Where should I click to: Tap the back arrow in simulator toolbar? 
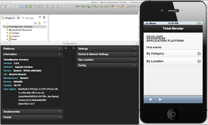pyautogui.click(x=150, y=99)
